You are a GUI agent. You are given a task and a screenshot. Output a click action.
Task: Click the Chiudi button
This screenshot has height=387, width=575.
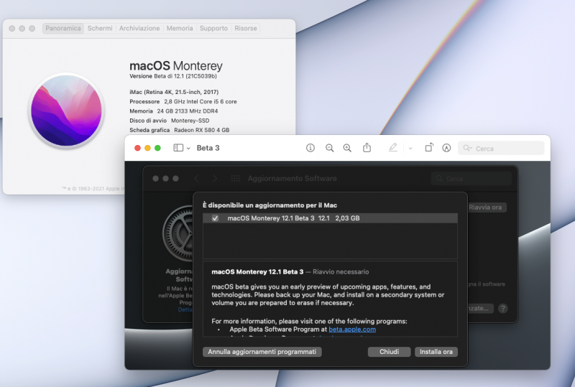tap(389, 352)
